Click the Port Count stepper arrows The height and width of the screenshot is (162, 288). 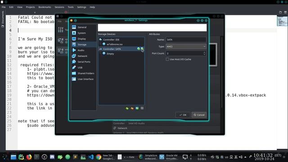(x=204, y=53)
